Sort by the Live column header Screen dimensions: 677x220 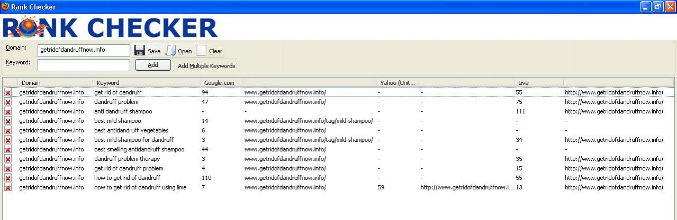[539, 82]
